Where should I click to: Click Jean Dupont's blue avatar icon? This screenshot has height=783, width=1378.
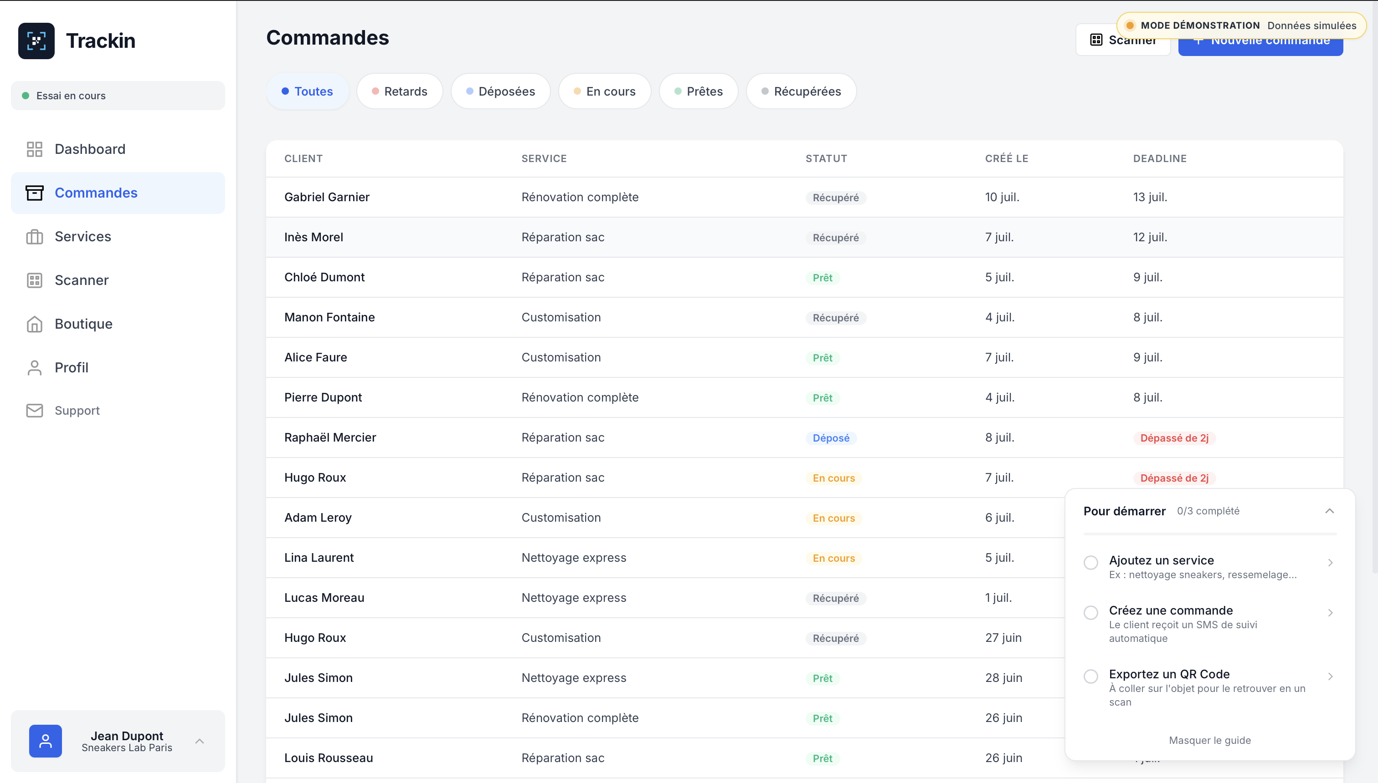tap(46, 741)
